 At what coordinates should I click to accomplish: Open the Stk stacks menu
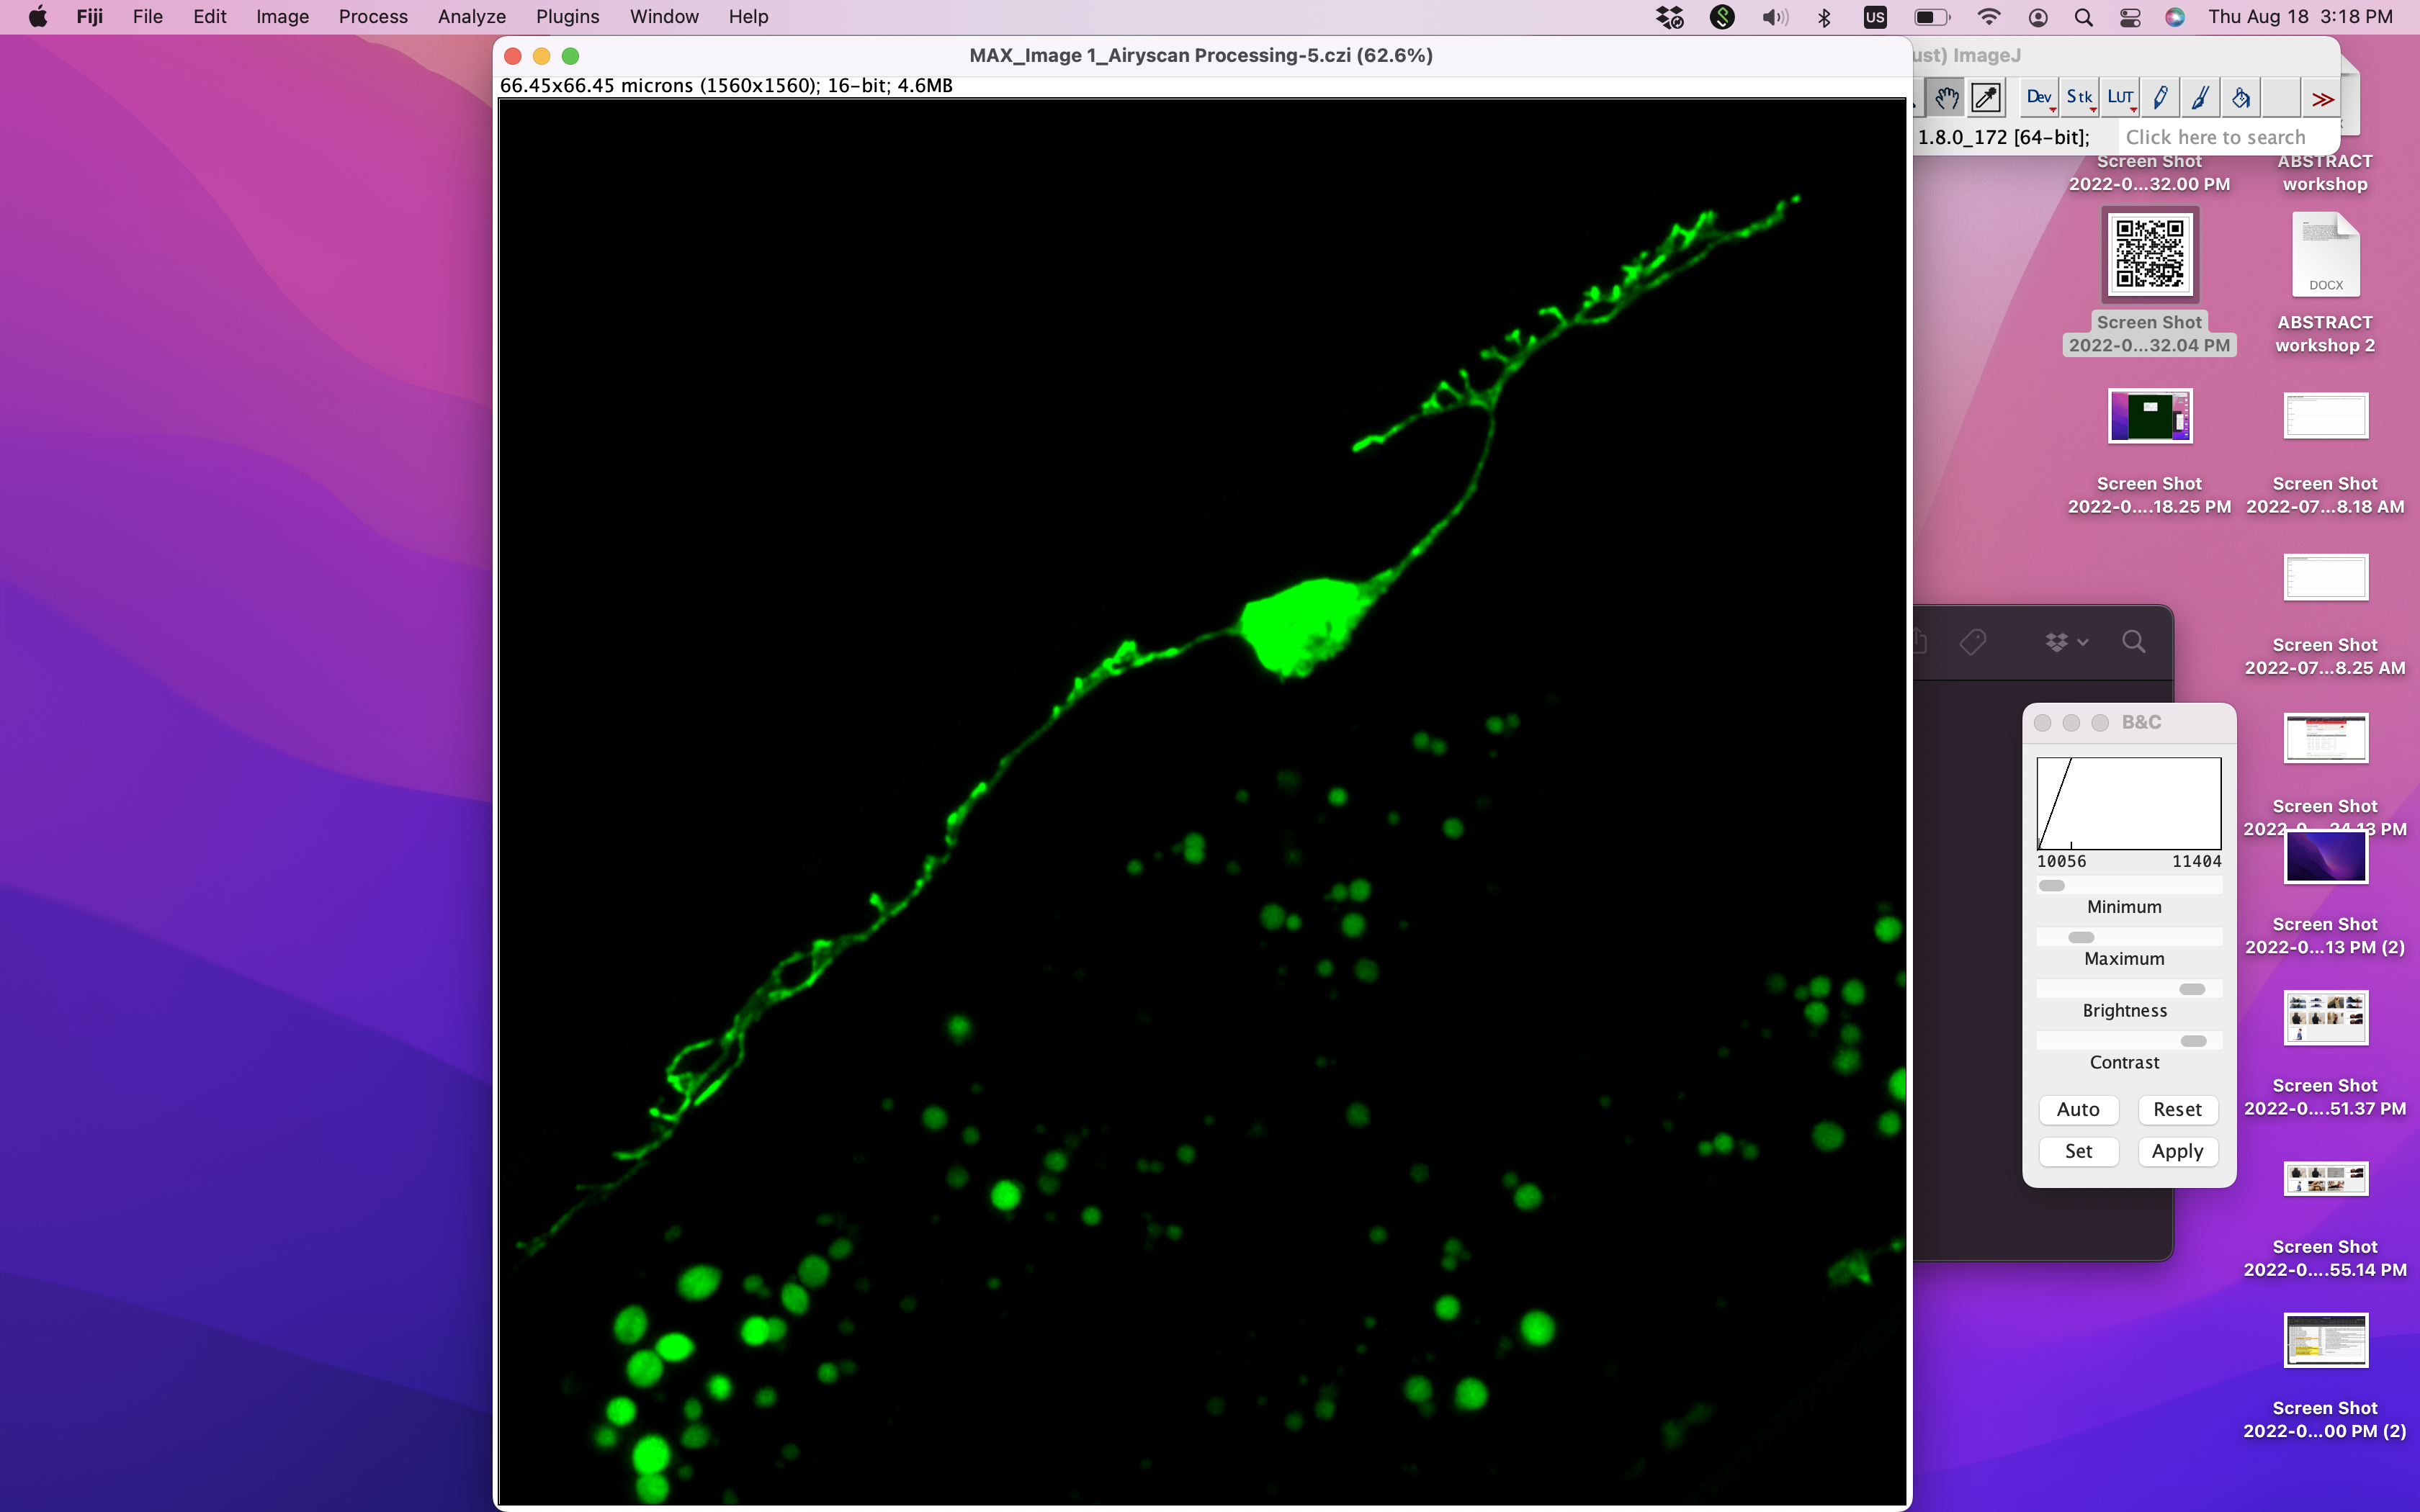coord(2080,98)
